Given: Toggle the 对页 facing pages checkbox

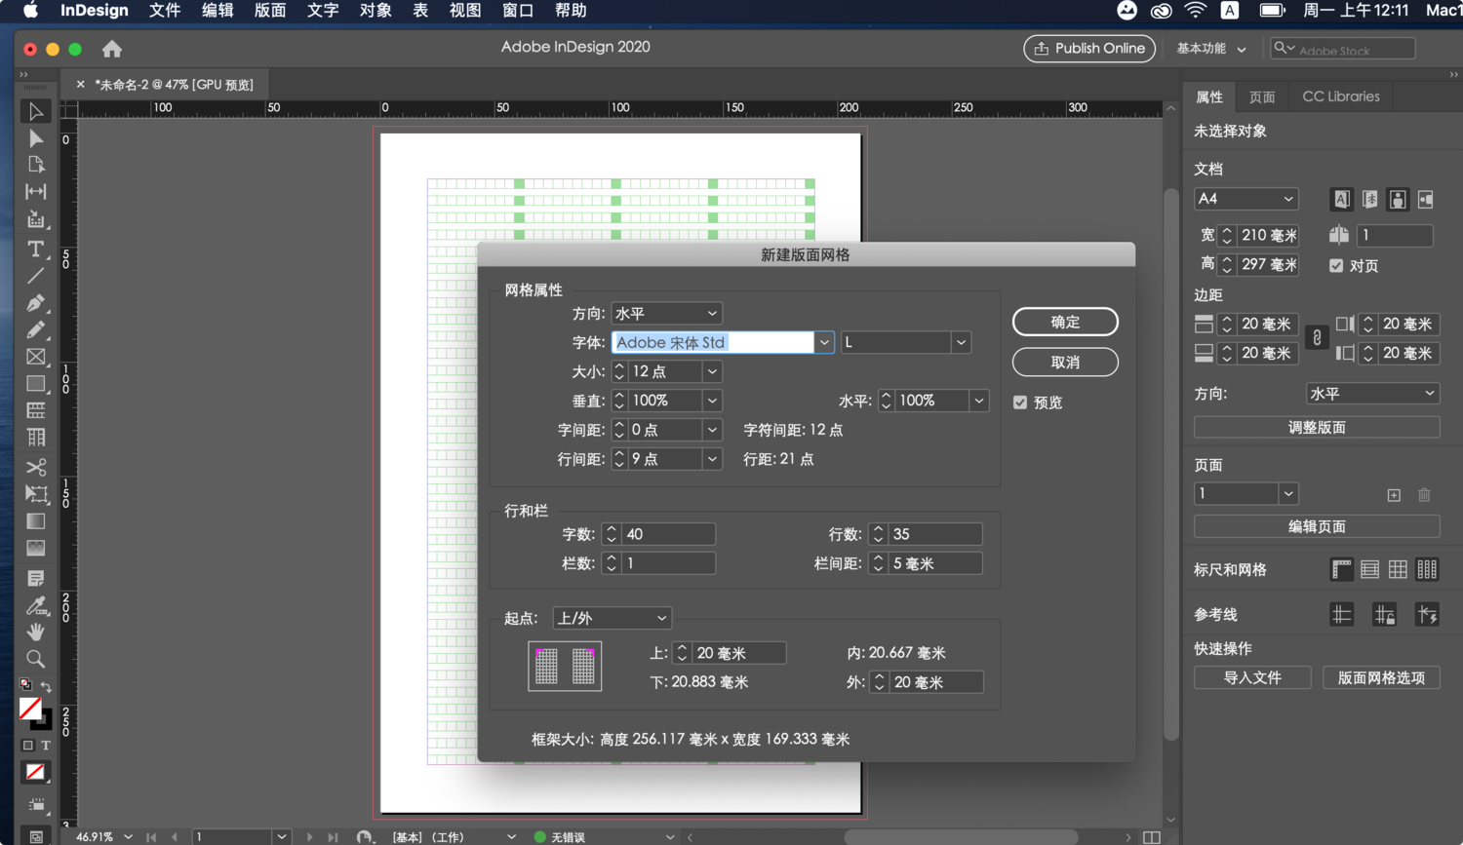Looking at the screenshot, I should (x=1336, y=266).
